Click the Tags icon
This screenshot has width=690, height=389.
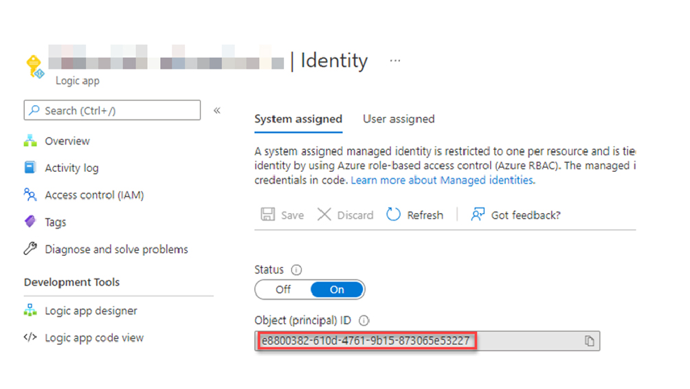pos(30,222)
